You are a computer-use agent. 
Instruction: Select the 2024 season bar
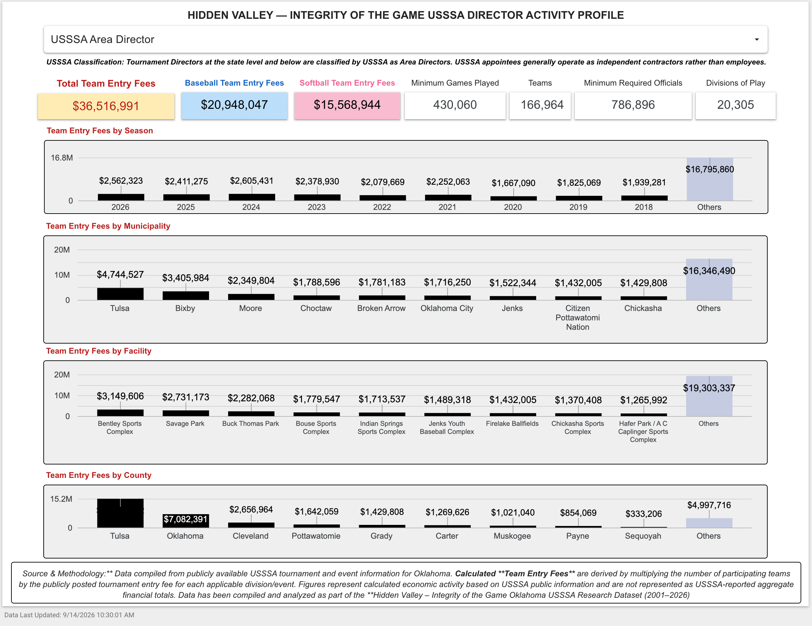click(x=252, y=197)
